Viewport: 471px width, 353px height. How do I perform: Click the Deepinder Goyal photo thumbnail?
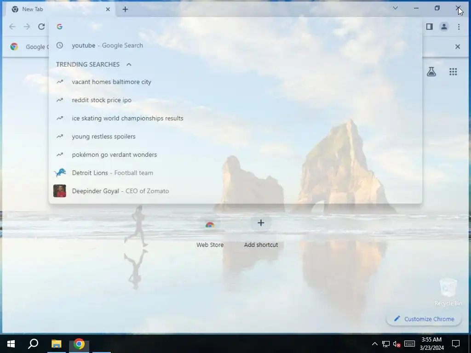(x=60, y=191)
